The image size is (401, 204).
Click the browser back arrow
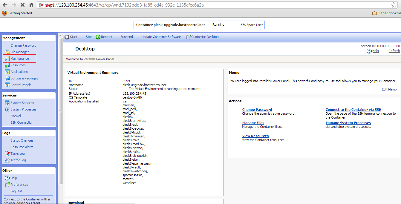[x=5, y=5]
